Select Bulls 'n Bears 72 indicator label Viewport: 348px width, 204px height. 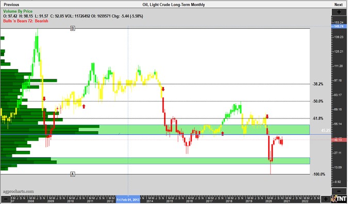click(x=26, y=21)
